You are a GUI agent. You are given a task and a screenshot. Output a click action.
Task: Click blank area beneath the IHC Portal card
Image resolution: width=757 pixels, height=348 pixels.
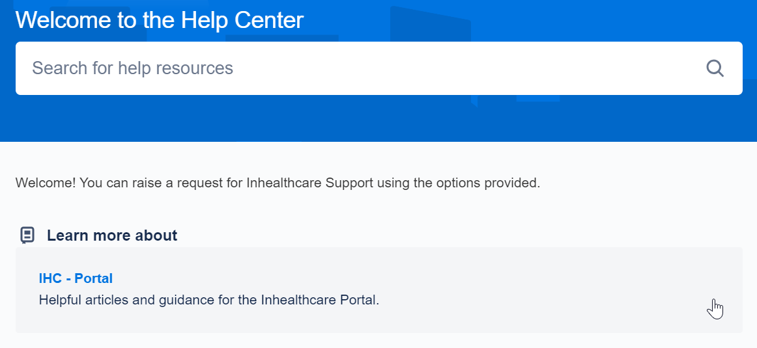tap(378, 341)
